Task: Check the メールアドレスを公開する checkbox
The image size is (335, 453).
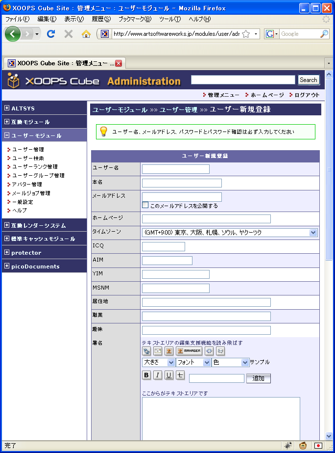Action: (x=145, y=205)
